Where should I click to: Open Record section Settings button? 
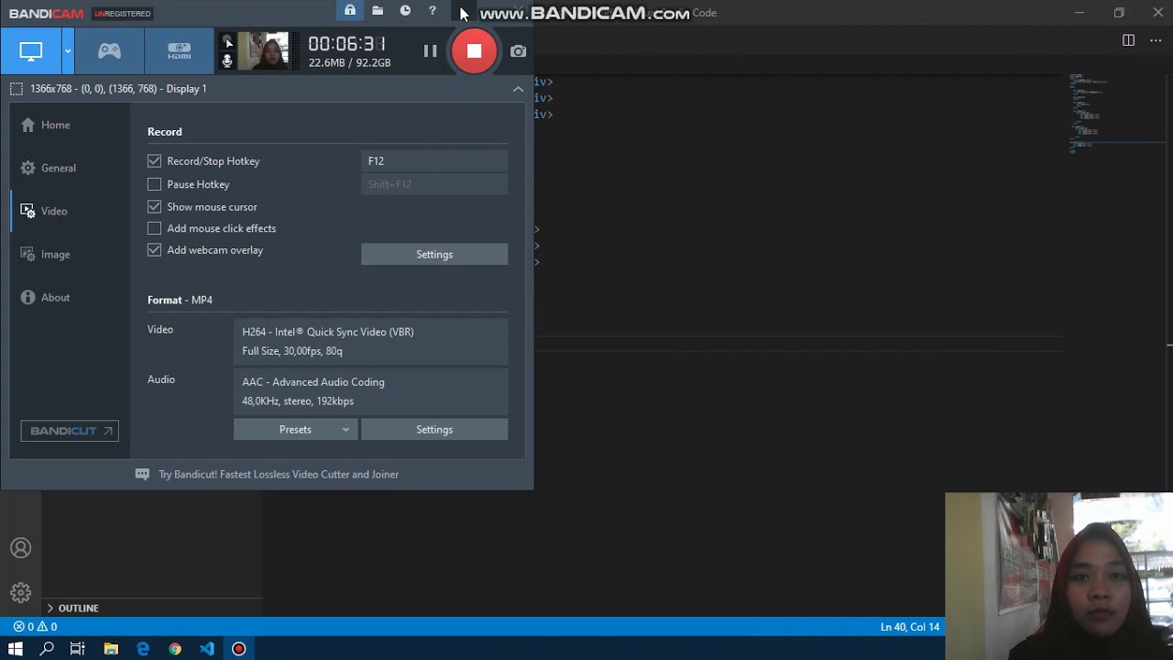click(434, 254)
